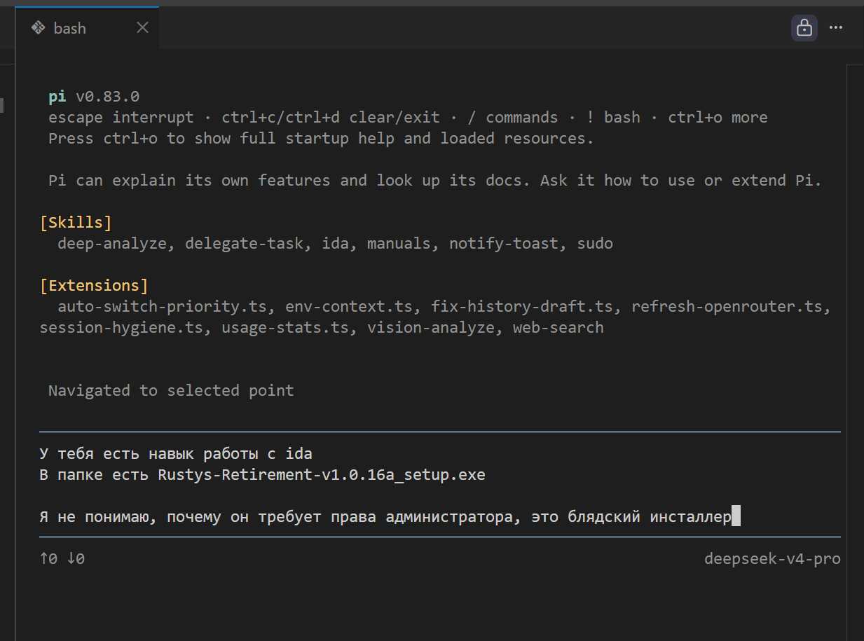
Task: Select the bash terminal tab
Action: [x=88, y=28]
